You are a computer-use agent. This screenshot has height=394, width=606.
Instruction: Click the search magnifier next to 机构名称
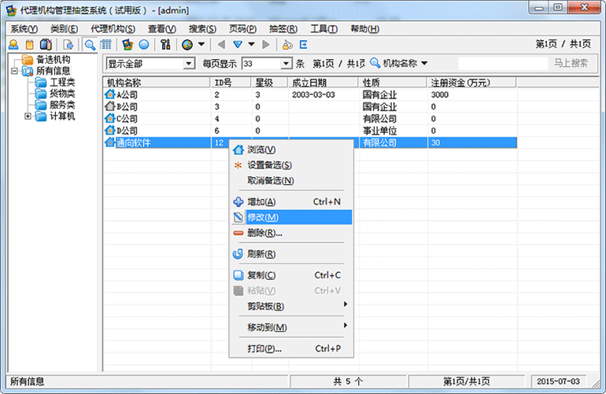(x=375, y=63)
